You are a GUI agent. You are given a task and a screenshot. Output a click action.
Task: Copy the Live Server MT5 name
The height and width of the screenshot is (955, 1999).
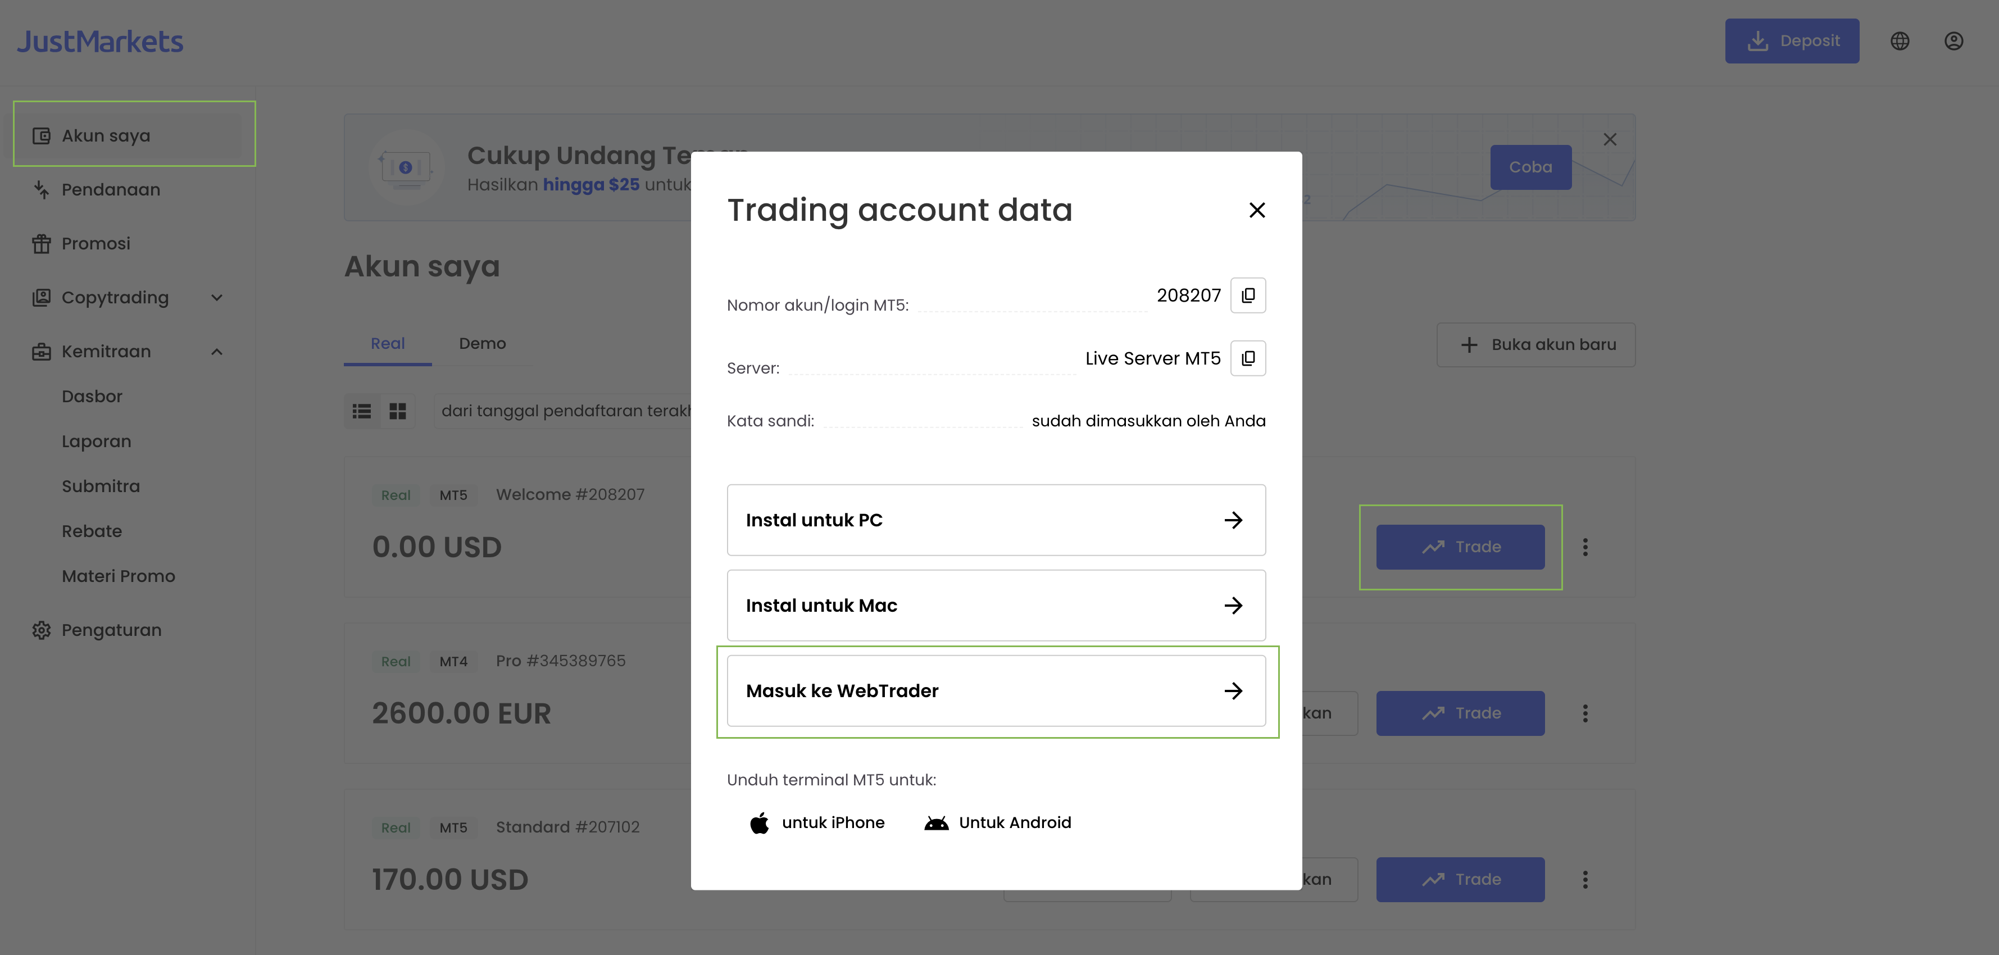pyautogui.click(x=1248, y=358)
